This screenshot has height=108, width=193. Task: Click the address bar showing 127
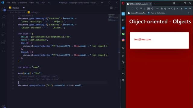tap(157, 8)
